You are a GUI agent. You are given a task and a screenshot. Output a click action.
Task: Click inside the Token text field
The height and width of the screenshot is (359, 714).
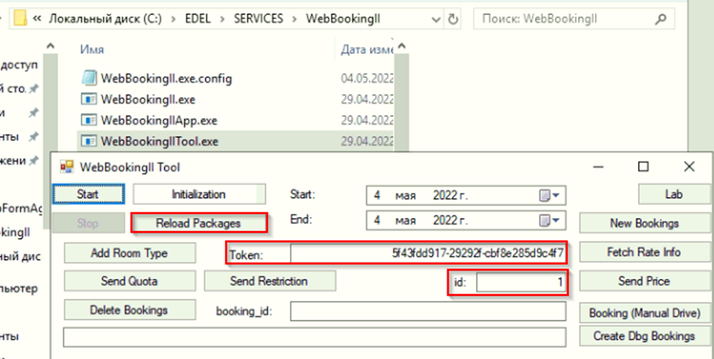[x=428, y=253]
